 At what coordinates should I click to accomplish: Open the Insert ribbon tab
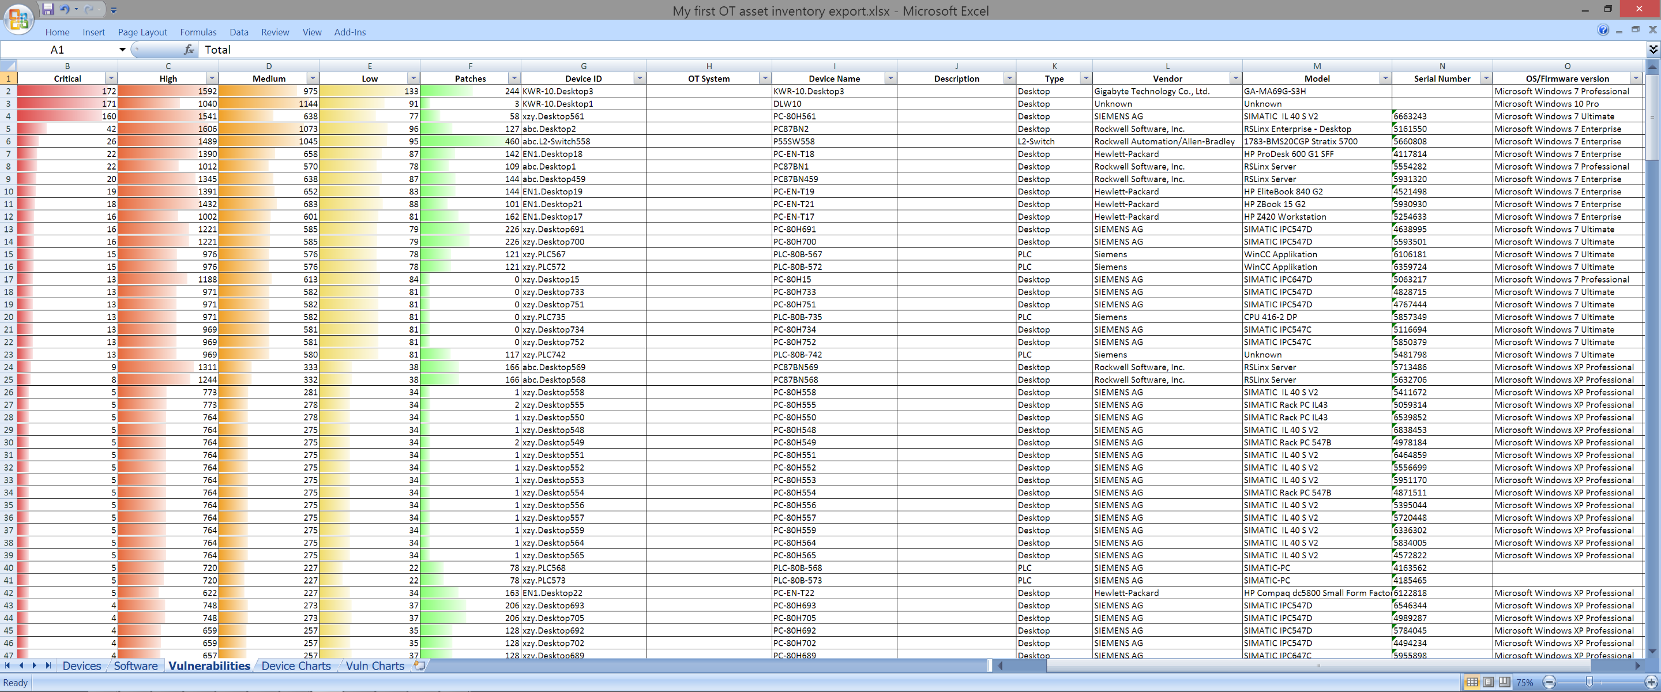click(x=93, y=32)
